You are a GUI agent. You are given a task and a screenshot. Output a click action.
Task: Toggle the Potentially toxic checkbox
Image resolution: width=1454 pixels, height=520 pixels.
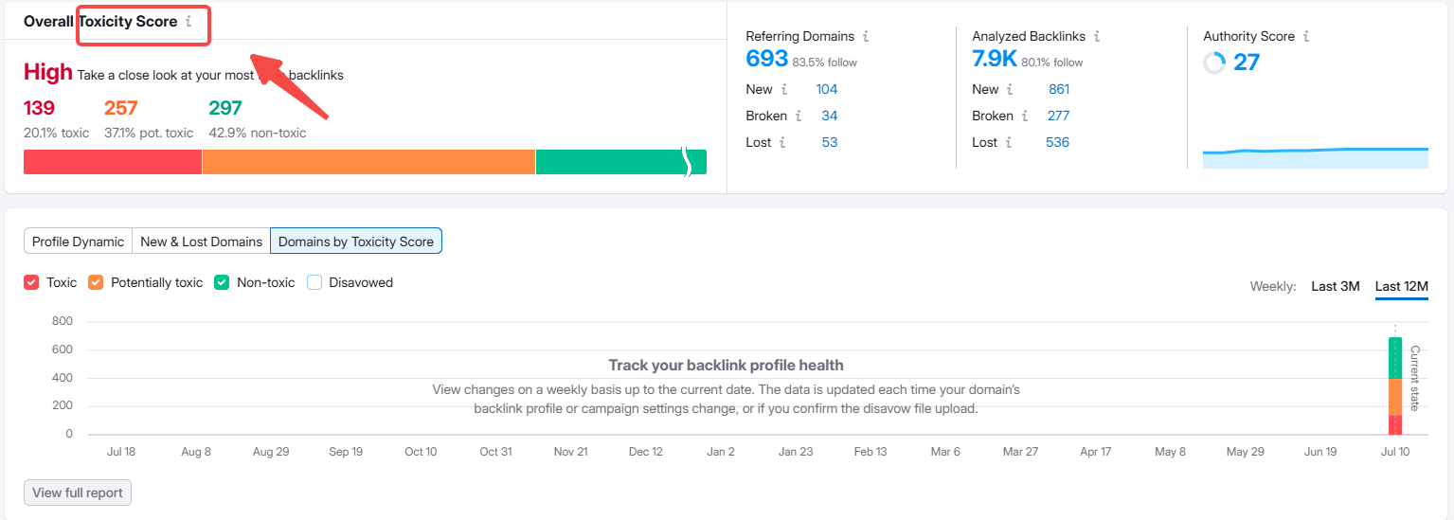96,282
